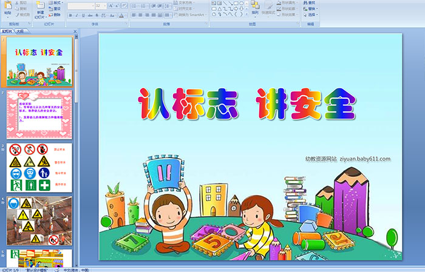The image size is (425, 272).
Task: Select slide 1 thumbnail with rainbow title
Action: coord(39,62)
